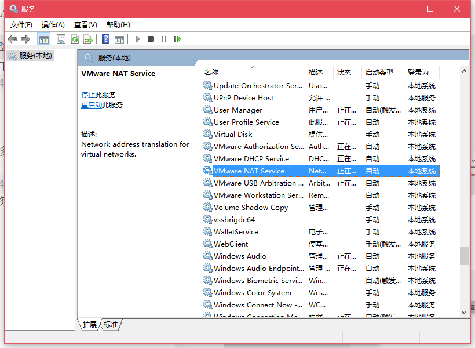Select VMware DHCP Service row
475x348 pixels.
tap(321, 159)
